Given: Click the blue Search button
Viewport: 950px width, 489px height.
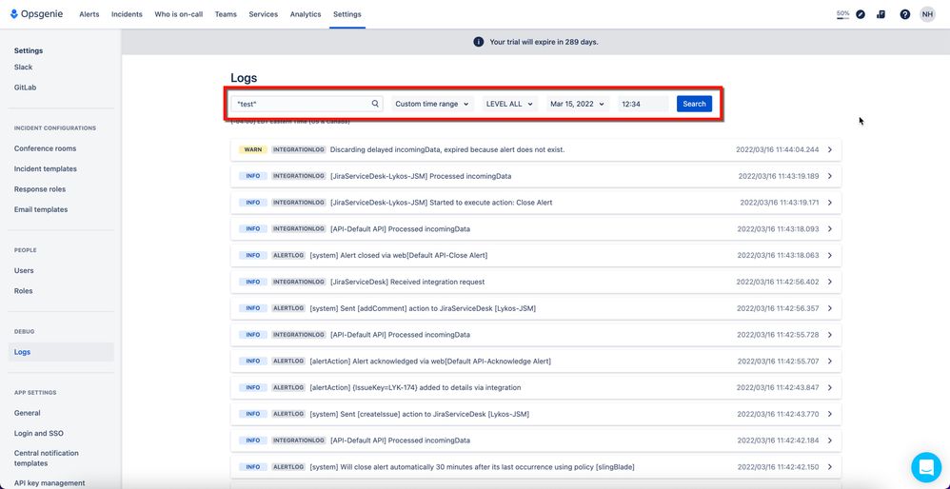Looking at the screenshot, I should [x=694, y=104].
